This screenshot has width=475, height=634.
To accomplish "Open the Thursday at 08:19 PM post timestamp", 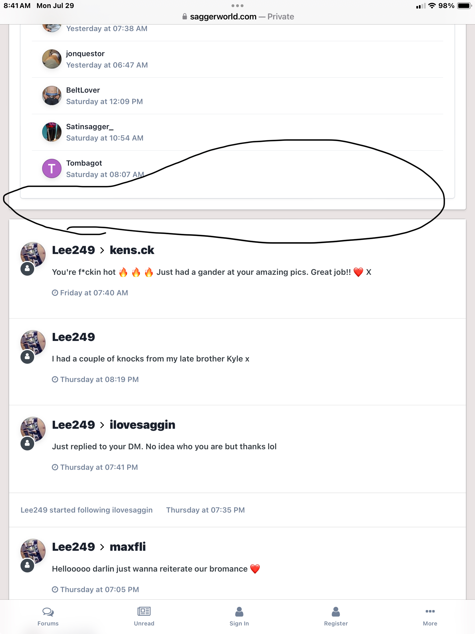I will pyautogui.click(x=99, y=379).
